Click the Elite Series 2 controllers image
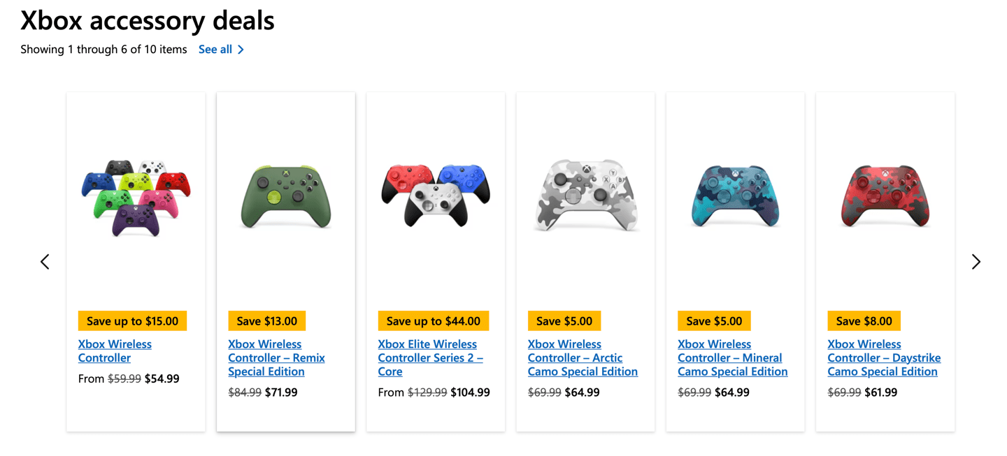The height and width of the screenshot is (456, 1007). [x=436, y=196]
